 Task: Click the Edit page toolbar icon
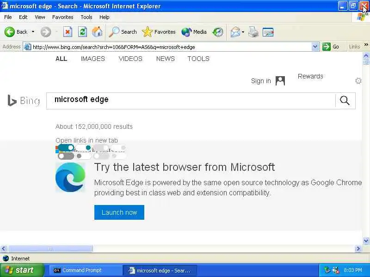coord(268,32)
